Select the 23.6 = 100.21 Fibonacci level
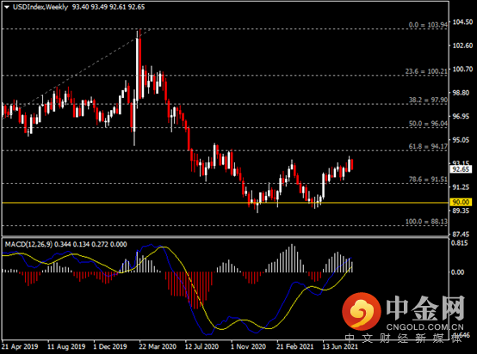 tap(426, 71)
